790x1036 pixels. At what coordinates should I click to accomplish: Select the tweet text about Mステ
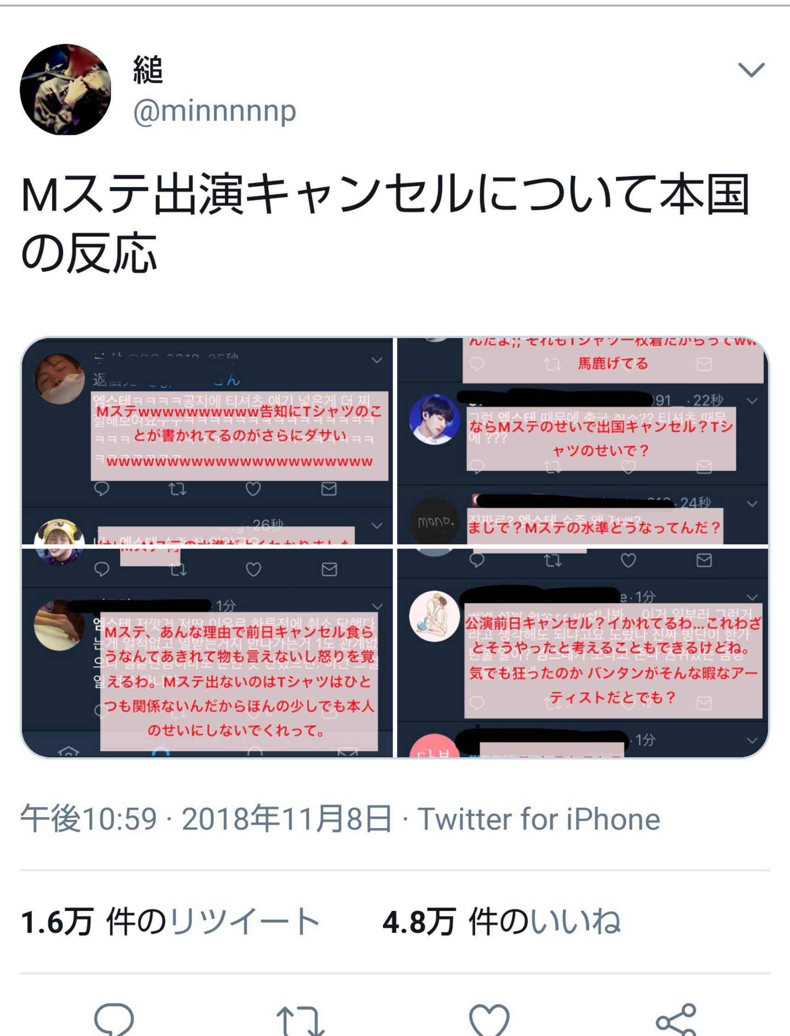pyautogui.click(x=385, y=223)
